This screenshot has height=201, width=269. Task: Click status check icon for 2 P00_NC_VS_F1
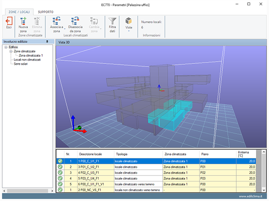[x=60, y=190]
